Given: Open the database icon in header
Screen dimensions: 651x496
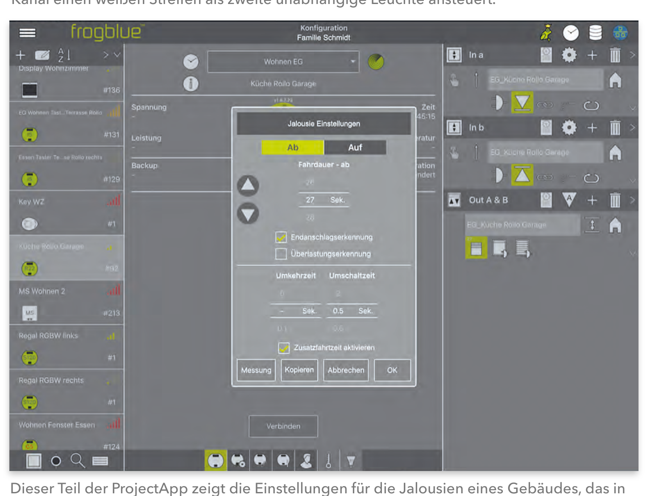Looking at the screenshot, I should pyautogui.click(x=595, y=33).
